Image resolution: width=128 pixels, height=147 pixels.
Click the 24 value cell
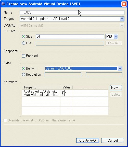tap(67, 95)
